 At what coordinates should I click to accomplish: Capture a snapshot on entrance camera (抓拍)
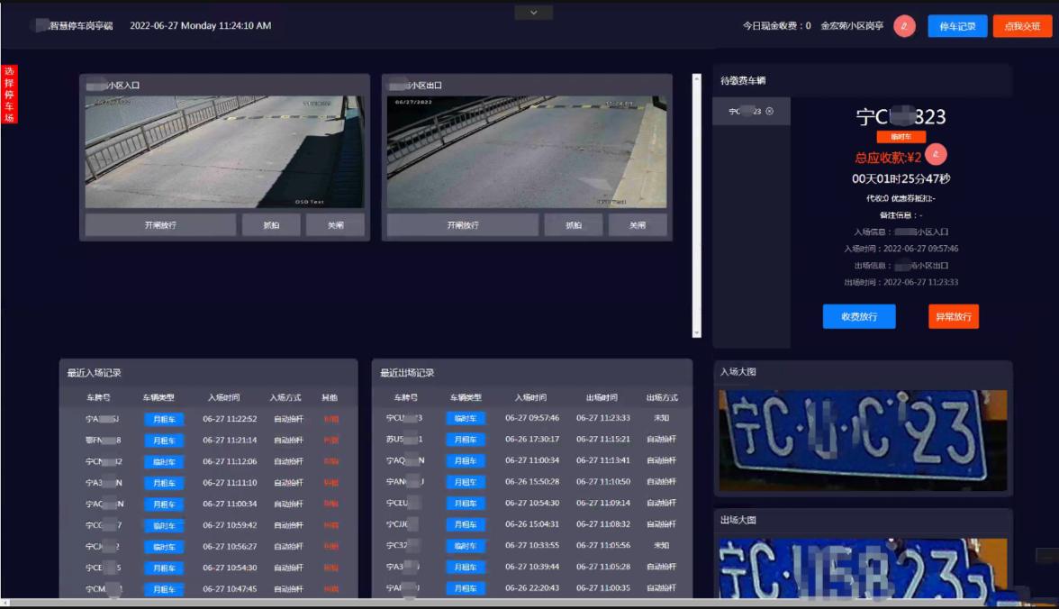[271, 225]
